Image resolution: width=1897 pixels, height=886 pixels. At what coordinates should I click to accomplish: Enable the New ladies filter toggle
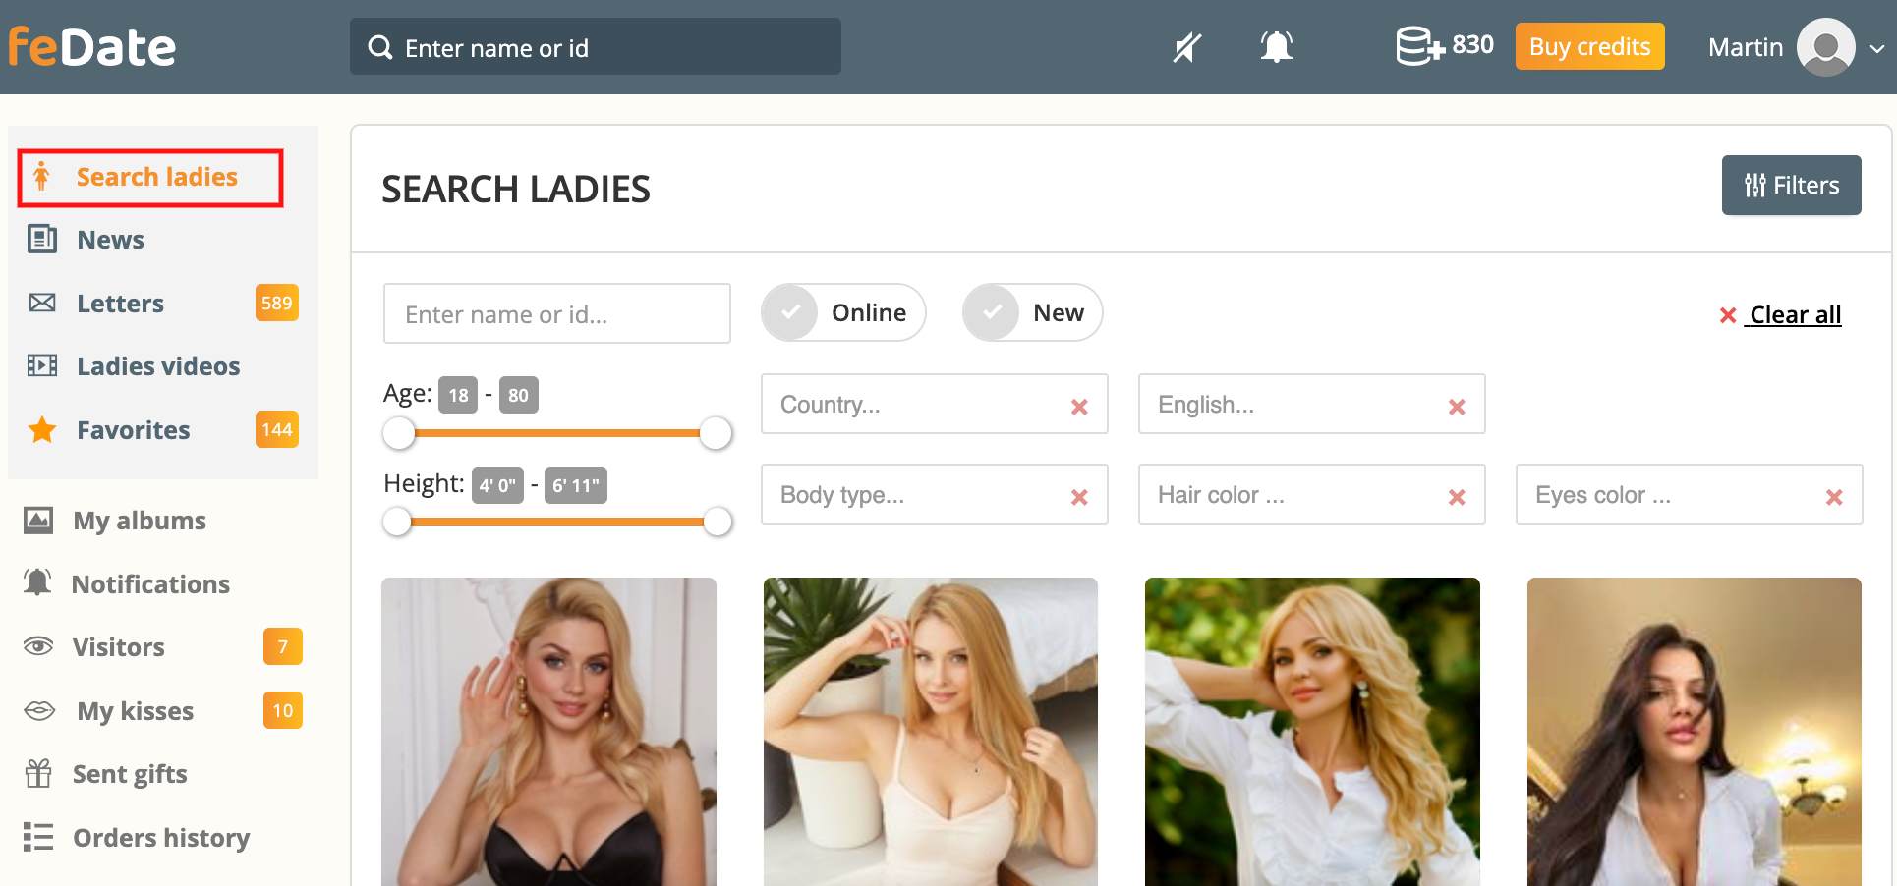992,313
